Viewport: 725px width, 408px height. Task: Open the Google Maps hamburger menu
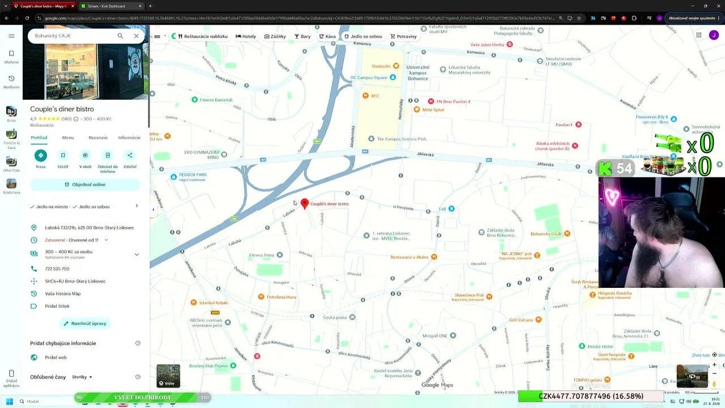coord(11,36)
